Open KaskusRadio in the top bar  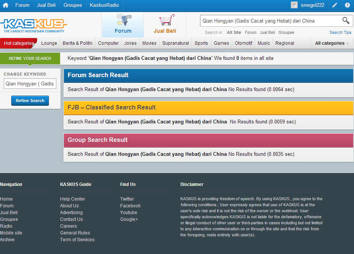coord(104,5)
